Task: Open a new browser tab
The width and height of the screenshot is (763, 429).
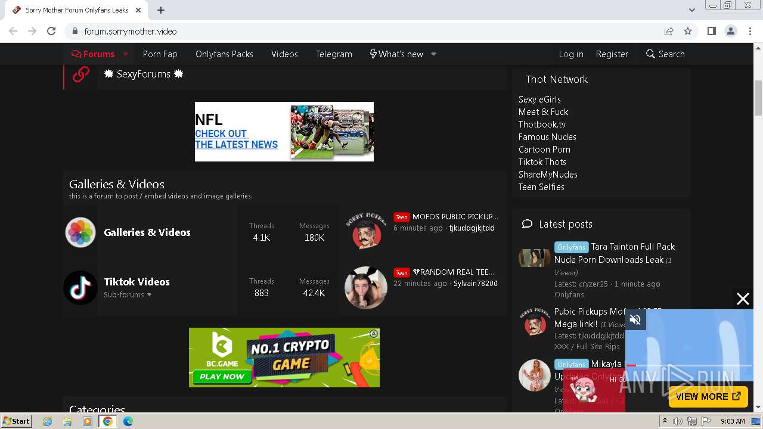Action: (161, 10)
